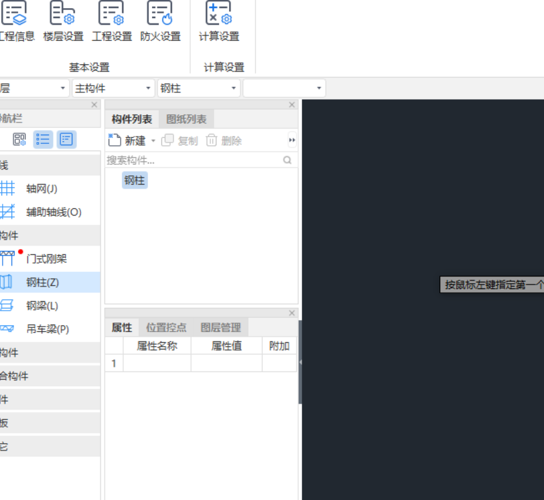Close the navigation bar panel
The image size is (544, 500).
pos(94,104)
